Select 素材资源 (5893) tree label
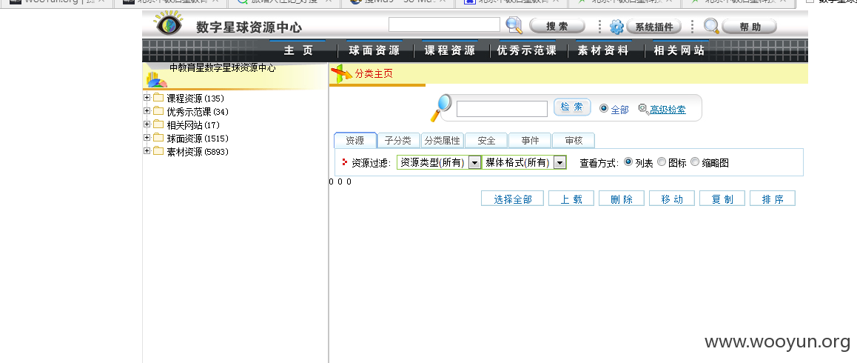 click(x=198, y=152)
